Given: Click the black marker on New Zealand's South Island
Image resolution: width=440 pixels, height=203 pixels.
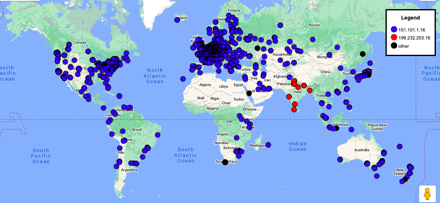Looking at the screenshot, I should 405,179.
